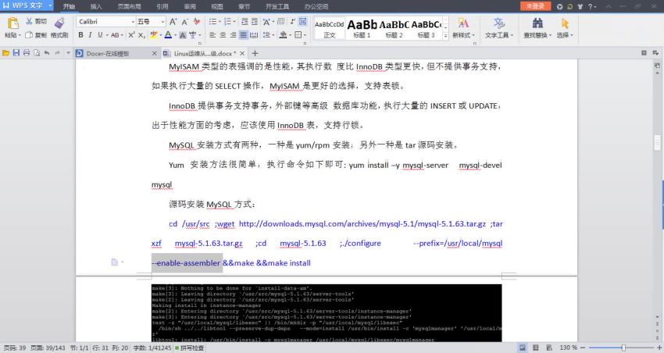Apply distributed alignment to paragraph
This screenshot has width=664, height=353.
(254, 35)
